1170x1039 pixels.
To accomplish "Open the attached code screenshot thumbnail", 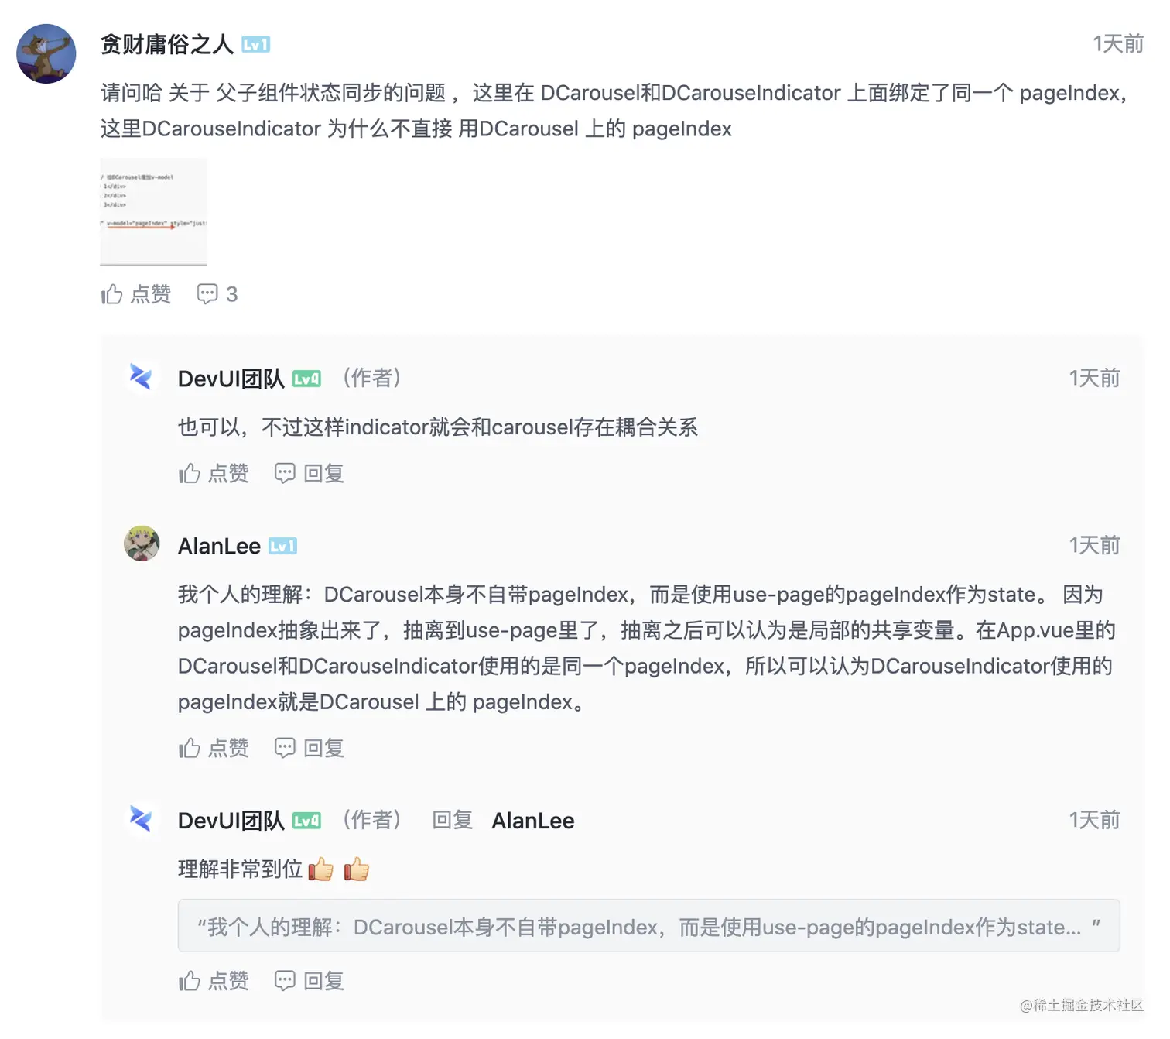I will pyautogui.click(x=154, y=211).
